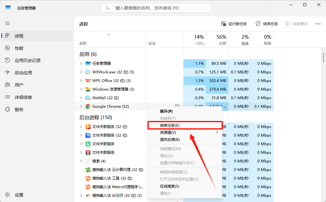Open the Users (用户) sidebar icon

click(7, 85)
